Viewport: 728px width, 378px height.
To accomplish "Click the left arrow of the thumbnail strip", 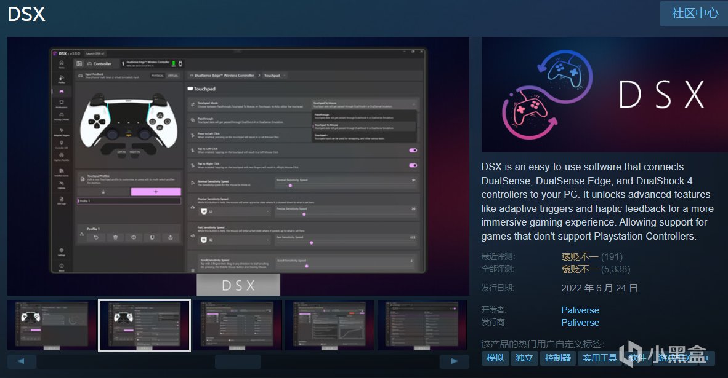I will pyautogui.click(x=22, y=361).
